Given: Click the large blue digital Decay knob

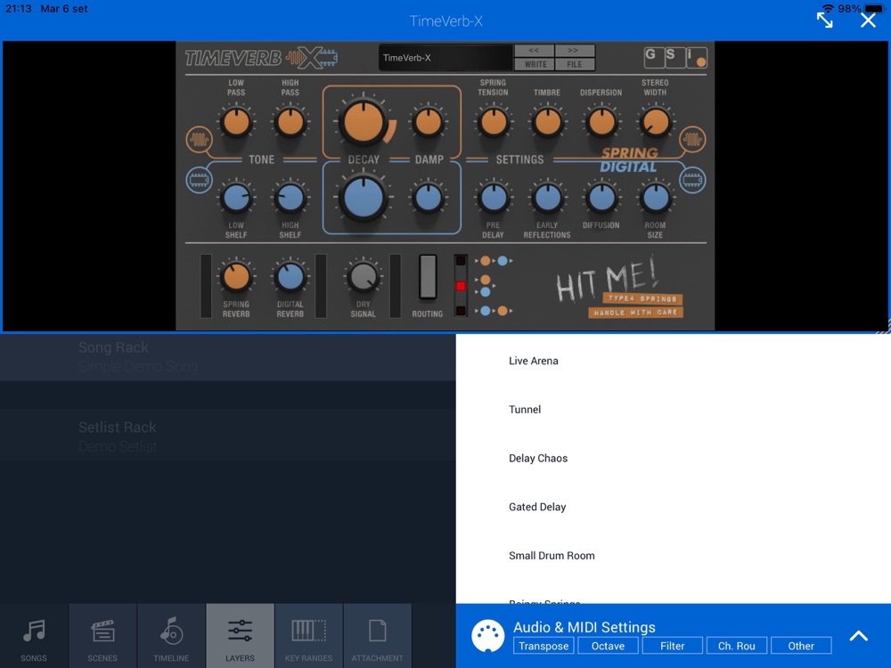Looking at the screenshot, I should [364, 198].
